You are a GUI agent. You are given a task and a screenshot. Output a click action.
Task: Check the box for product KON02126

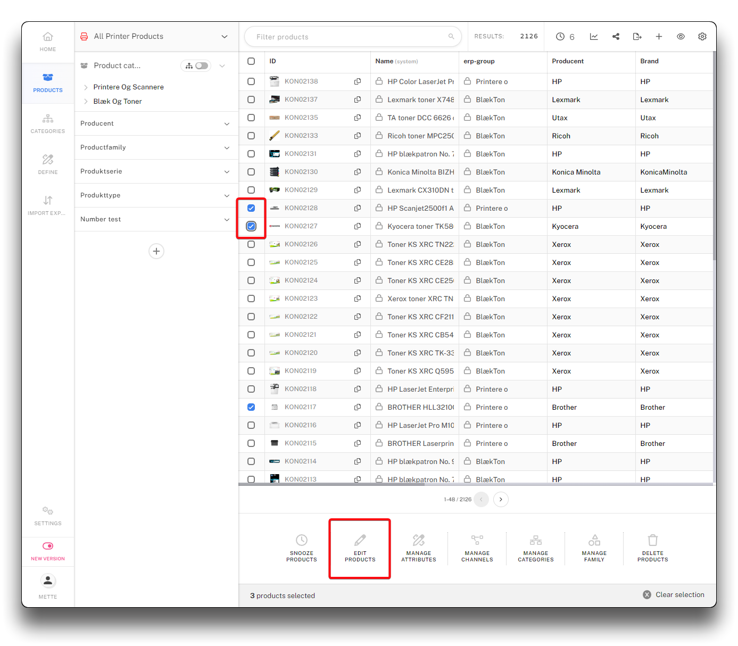click(x=251, y=244)
